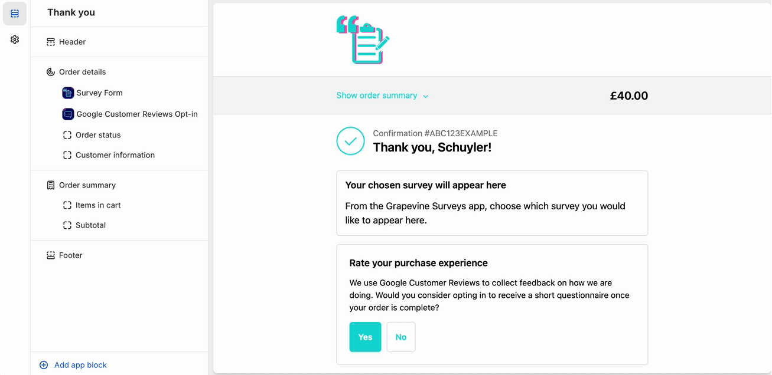Click the Footer section icon
The width and height of the screenshot is (772, 375).
[x=51, y=255]
